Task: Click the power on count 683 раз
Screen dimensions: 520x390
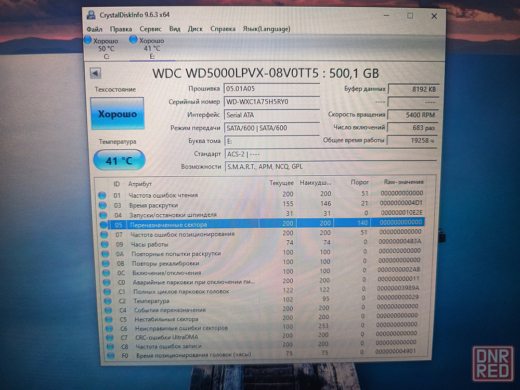Action: 412,128
